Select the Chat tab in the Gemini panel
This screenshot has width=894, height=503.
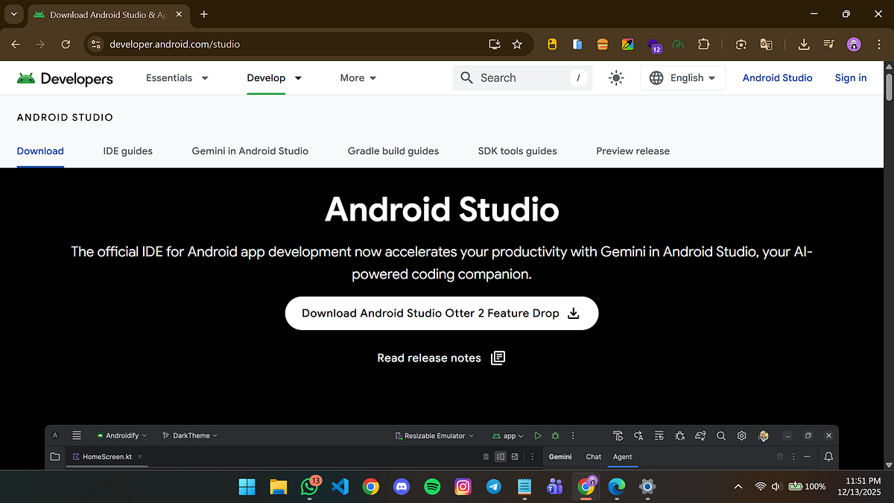[x=593, y=457]
